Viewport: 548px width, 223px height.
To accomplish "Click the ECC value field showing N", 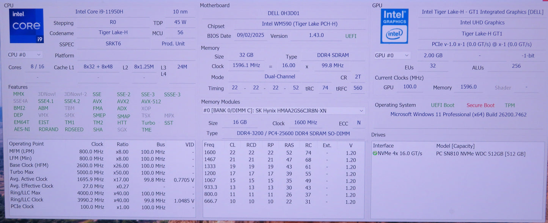I will tap(359, 123).
